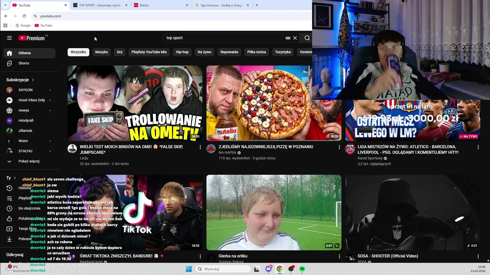
Task: Open the LeQu channel avatar
Action: (72, 149)
